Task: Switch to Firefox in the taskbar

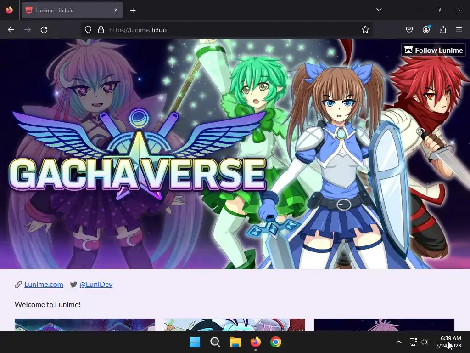Action: click(x=256, y=342)
